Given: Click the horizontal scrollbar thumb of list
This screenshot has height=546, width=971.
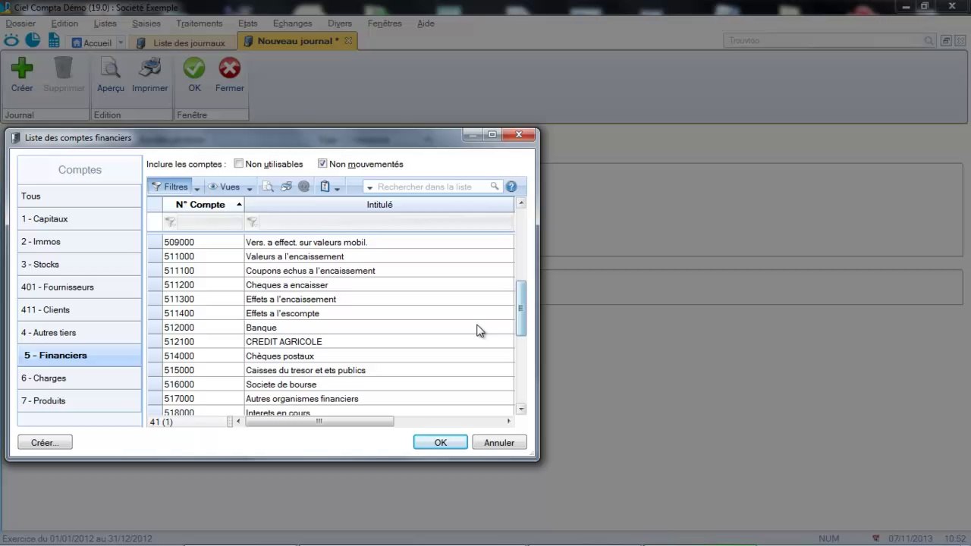Looking at the screenshot, I should coord(319,421).
